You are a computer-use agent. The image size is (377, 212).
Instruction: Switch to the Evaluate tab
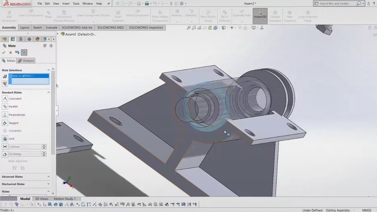point(52,28)
